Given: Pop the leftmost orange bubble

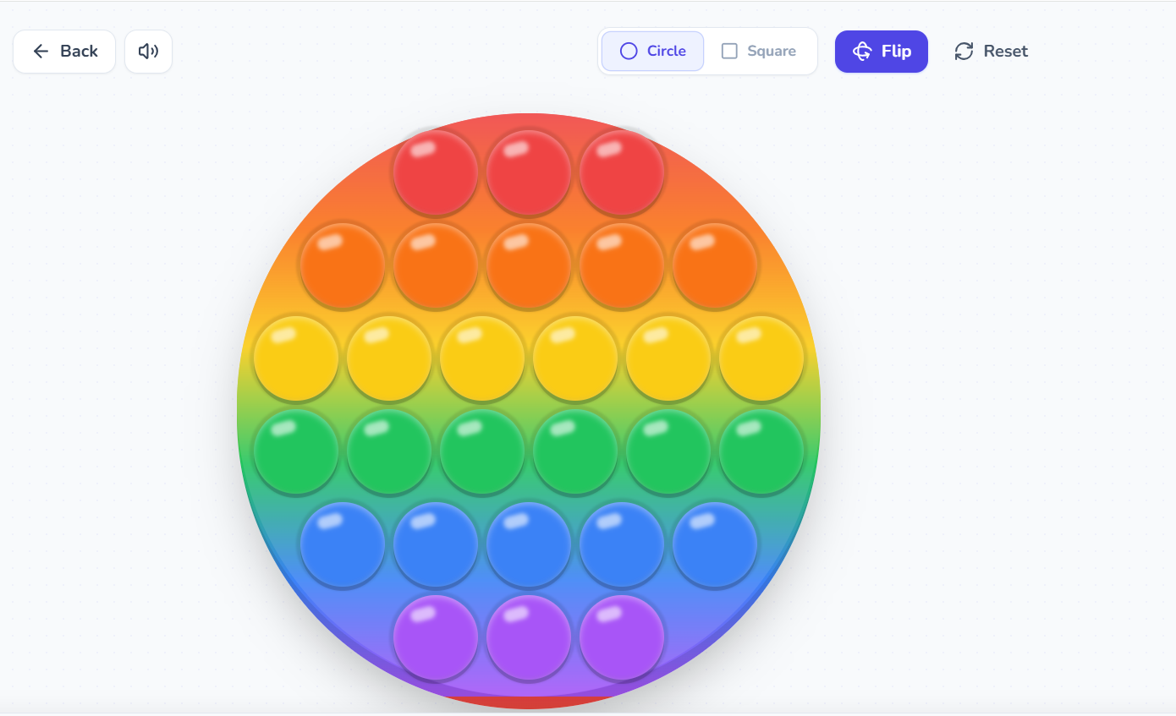Looking at the screenshot, I should (342, 265).
